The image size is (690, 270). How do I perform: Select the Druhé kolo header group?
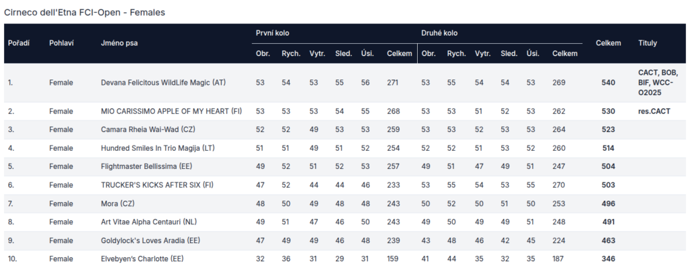pyautogui.click(x=439, y=33)
